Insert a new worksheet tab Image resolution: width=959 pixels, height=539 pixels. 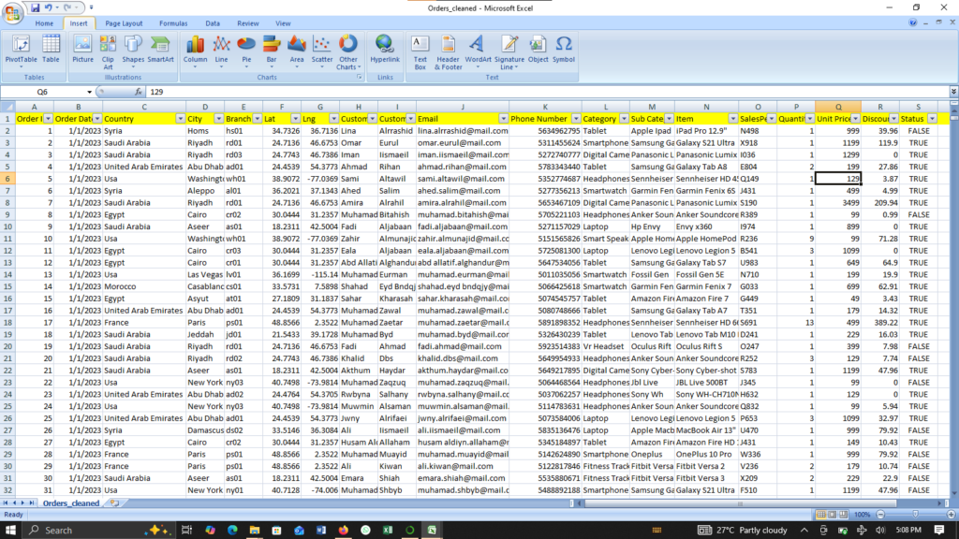(113, 503)
